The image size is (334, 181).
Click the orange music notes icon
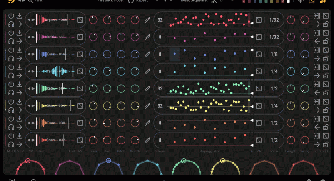pos(323,1)
